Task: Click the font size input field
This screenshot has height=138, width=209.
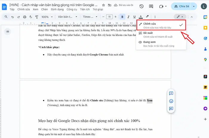Action: coord(109,17)
